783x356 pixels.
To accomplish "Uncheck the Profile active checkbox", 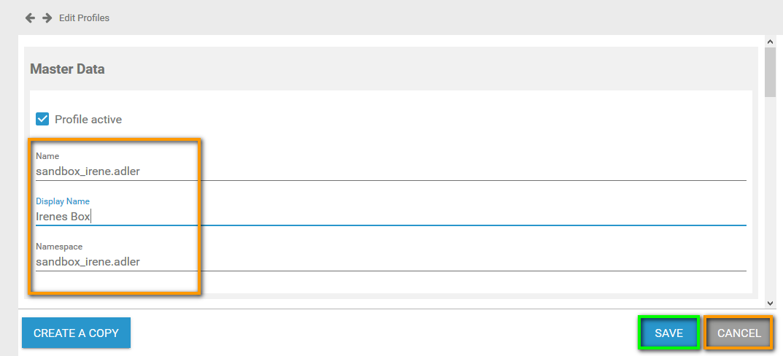I will 42,119.
